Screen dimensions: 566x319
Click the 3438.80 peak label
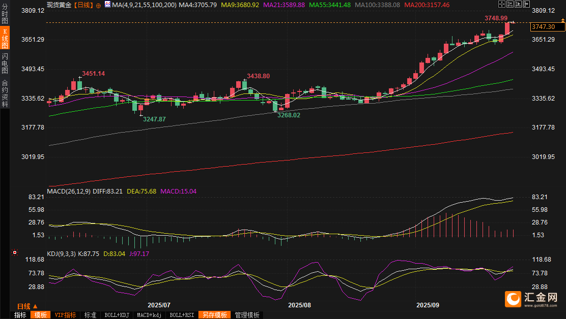(x=258, y=76)
